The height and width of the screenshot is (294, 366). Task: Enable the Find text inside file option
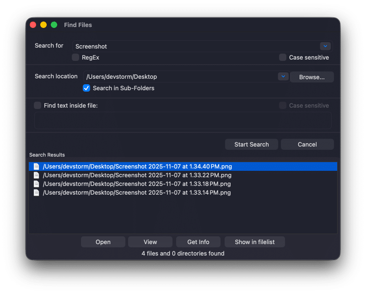(x=38, y=105)
